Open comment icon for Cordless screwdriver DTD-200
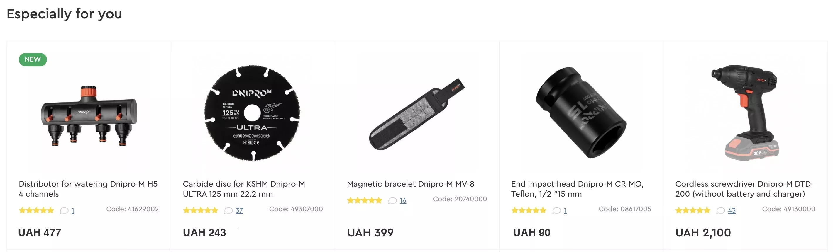The image size is (833, 252). [x=720, y=211]
